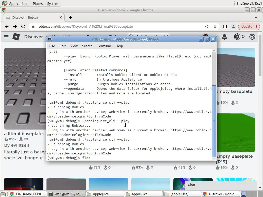Open Chrome profile icon
263x197 pixels.
[233, 26]
